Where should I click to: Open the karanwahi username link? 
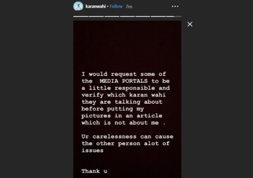click(x=96, y=6)
